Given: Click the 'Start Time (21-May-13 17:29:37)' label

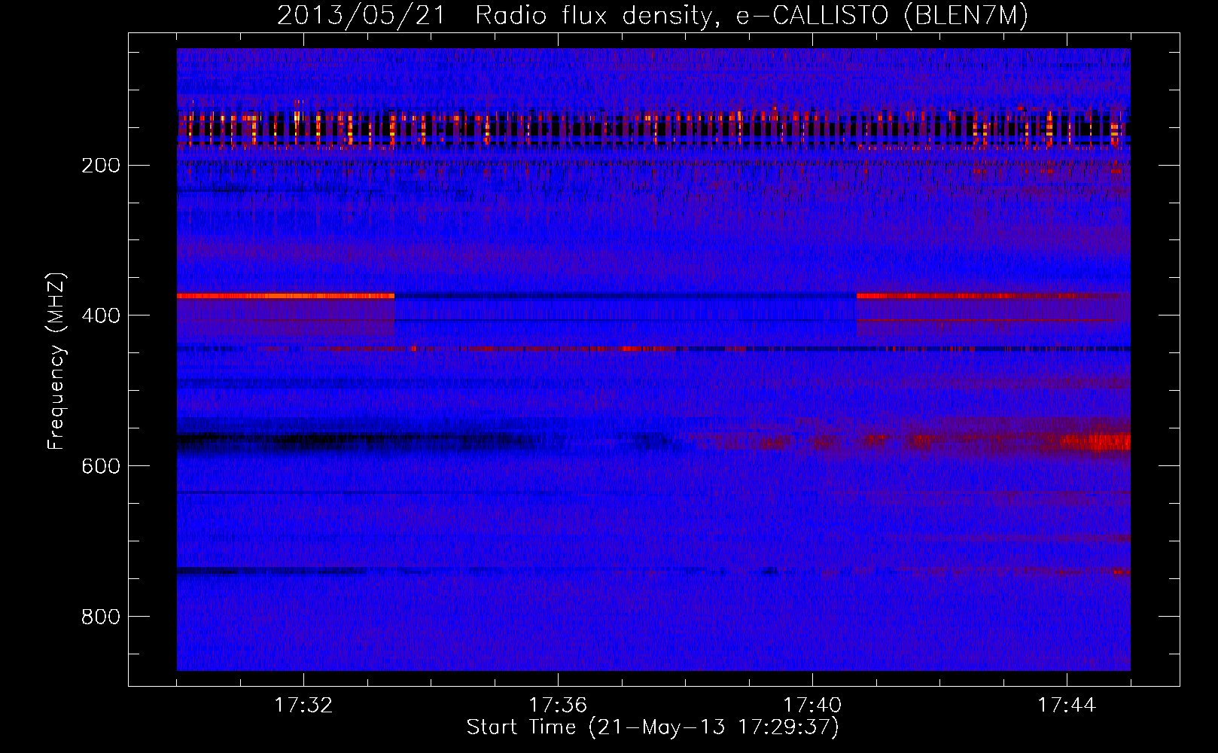Looking at the screenshot, I should click(653, 727).
